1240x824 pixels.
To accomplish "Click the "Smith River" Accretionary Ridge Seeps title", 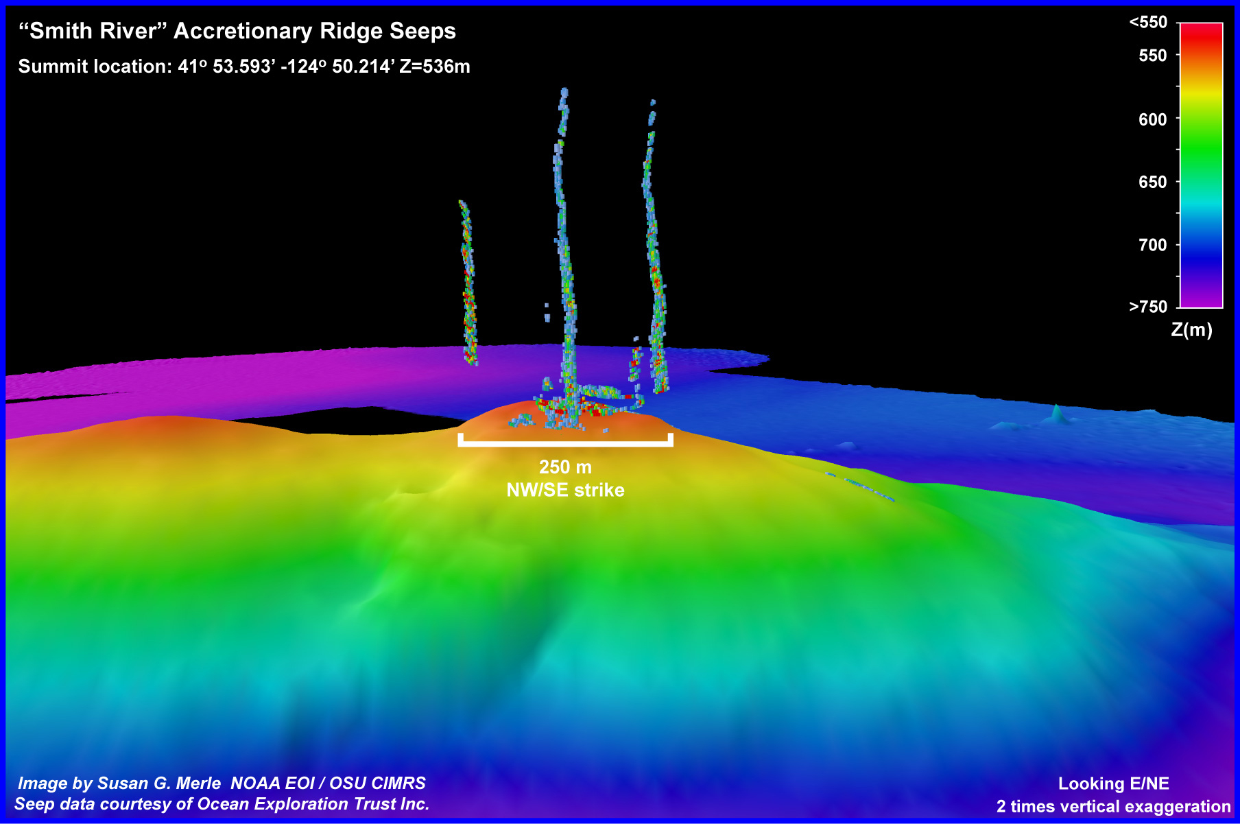I will (x=237, y=31).
